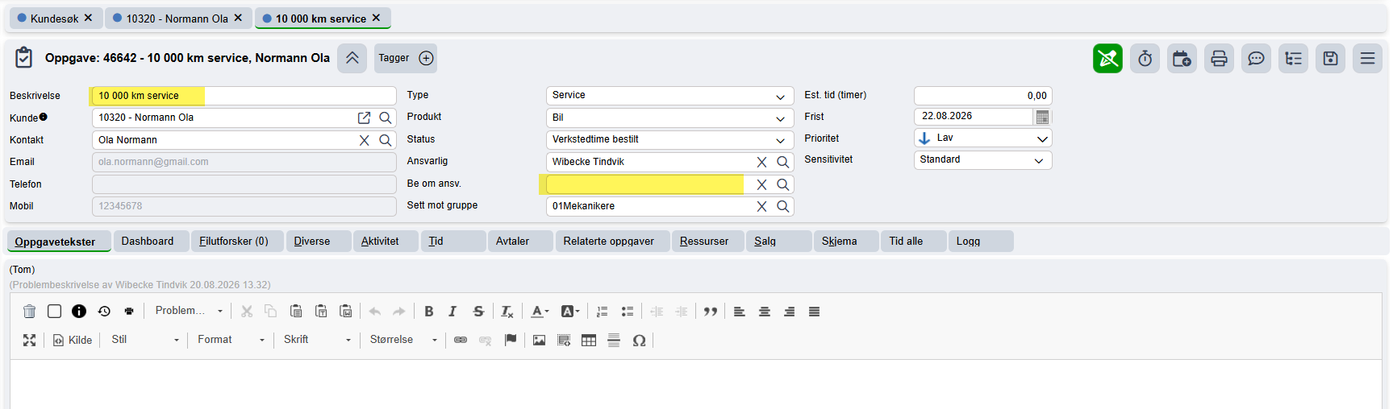Open the task tree structure view
Screen dimensions: 1393x409
1293,58
